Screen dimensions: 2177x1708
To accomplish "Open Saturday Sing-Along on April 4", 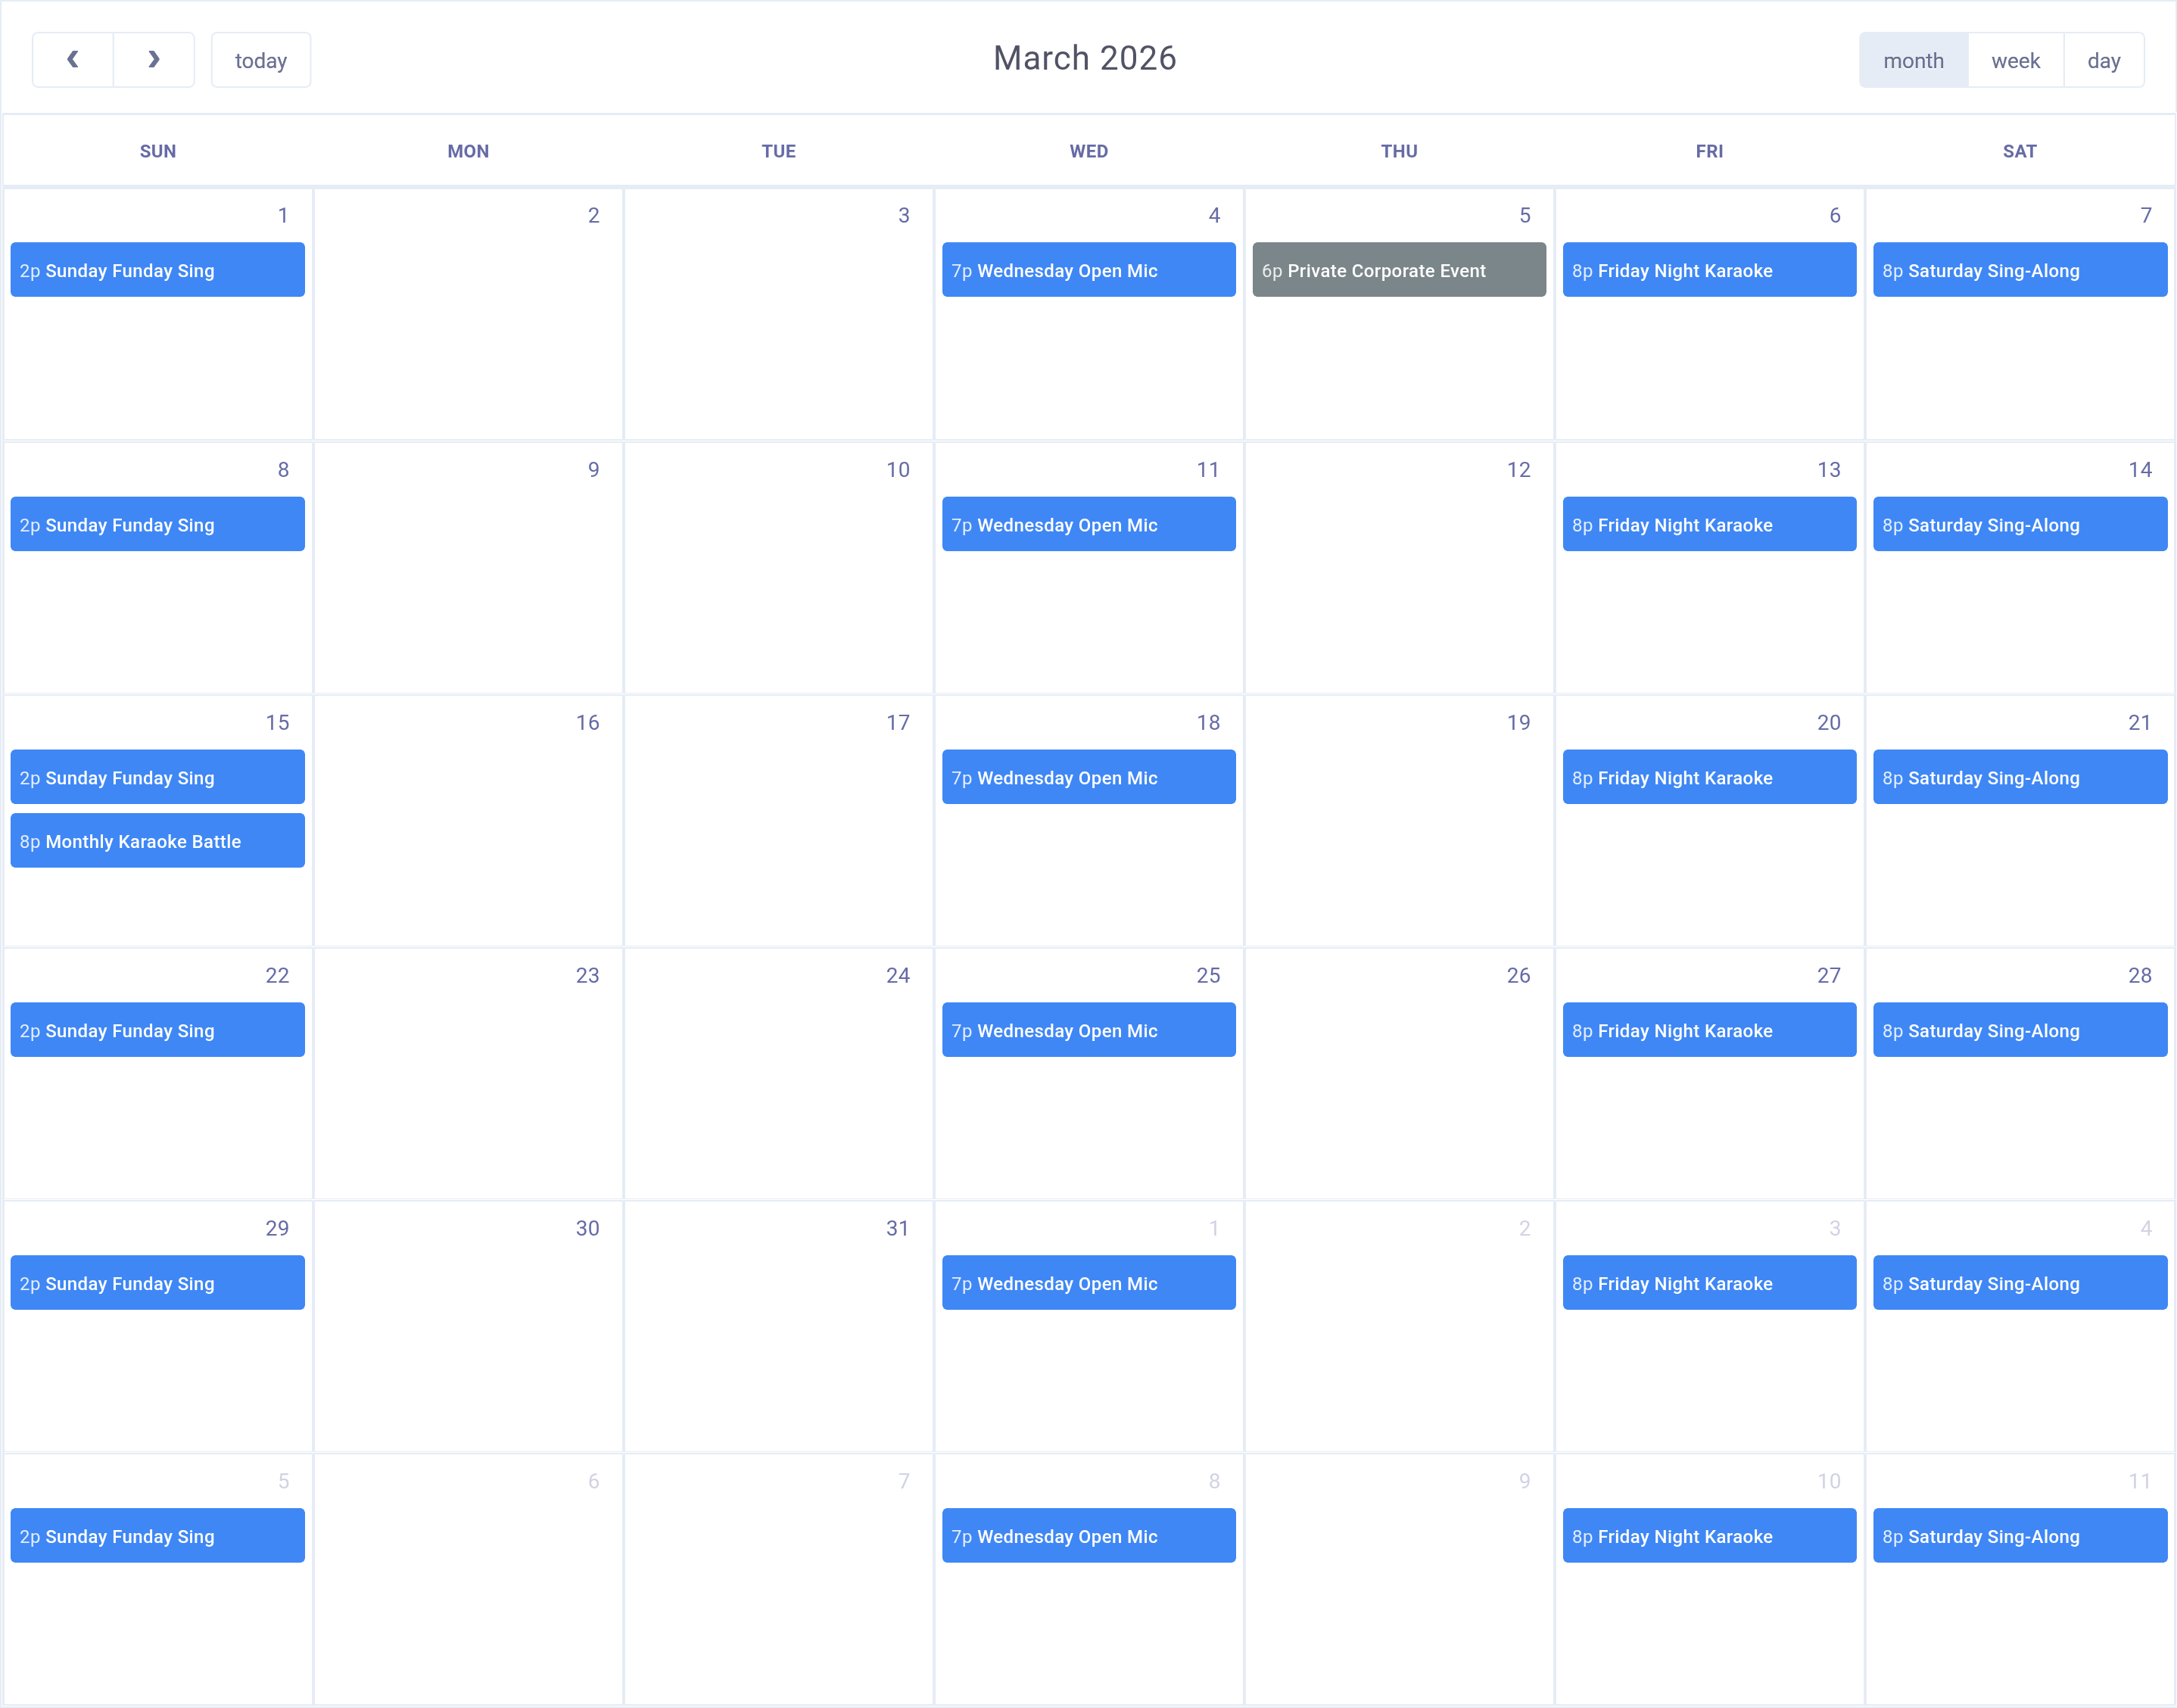I will (2019, 1283).
